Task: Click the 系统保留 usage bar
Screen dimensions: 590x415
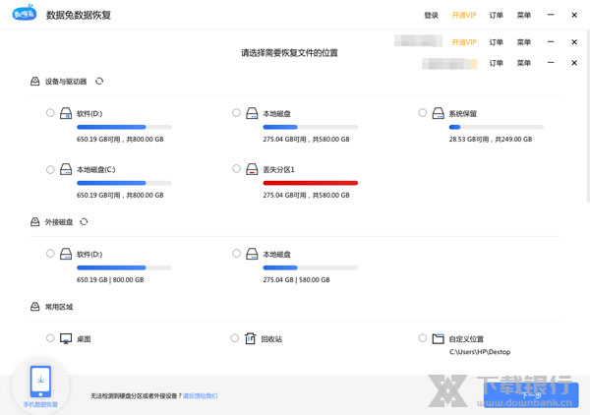Action: 497,127
